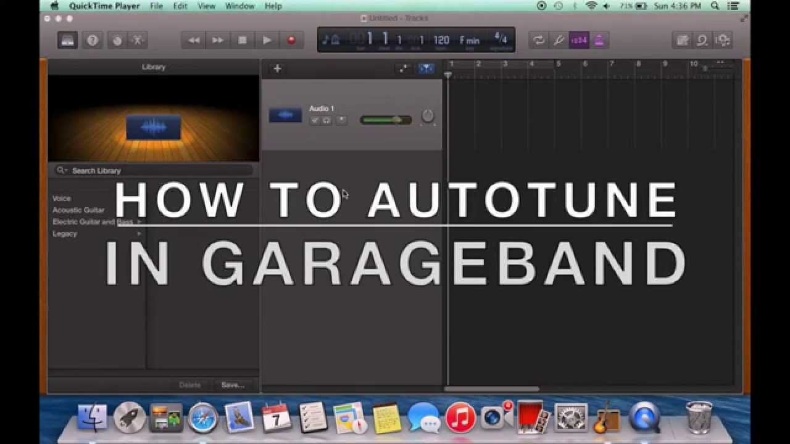Toggle the Count-in 1234 button
The image size is (790, 444).
[x=579, y=41]
